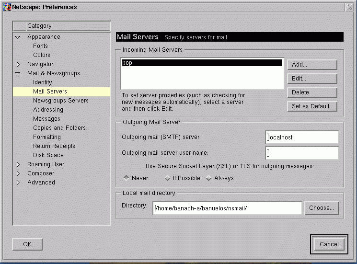Select the Navigator category label
357x264 pixels.
(x=40, y=64)
